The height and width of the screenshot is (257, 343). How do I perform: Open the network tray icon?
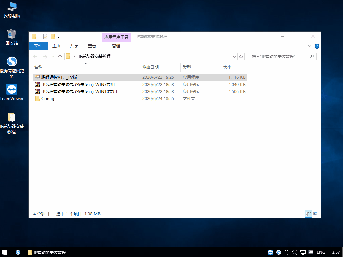pyautogui.click(x=303, y=252)
